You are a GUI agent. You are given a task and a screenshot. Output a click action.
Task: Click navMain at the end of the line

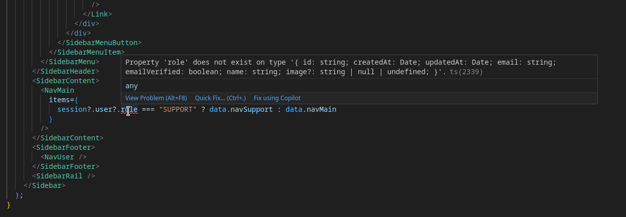321,109
